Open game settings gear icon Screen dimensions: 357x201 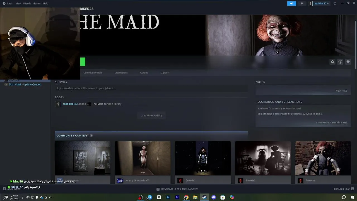click(x=332, y=62)
